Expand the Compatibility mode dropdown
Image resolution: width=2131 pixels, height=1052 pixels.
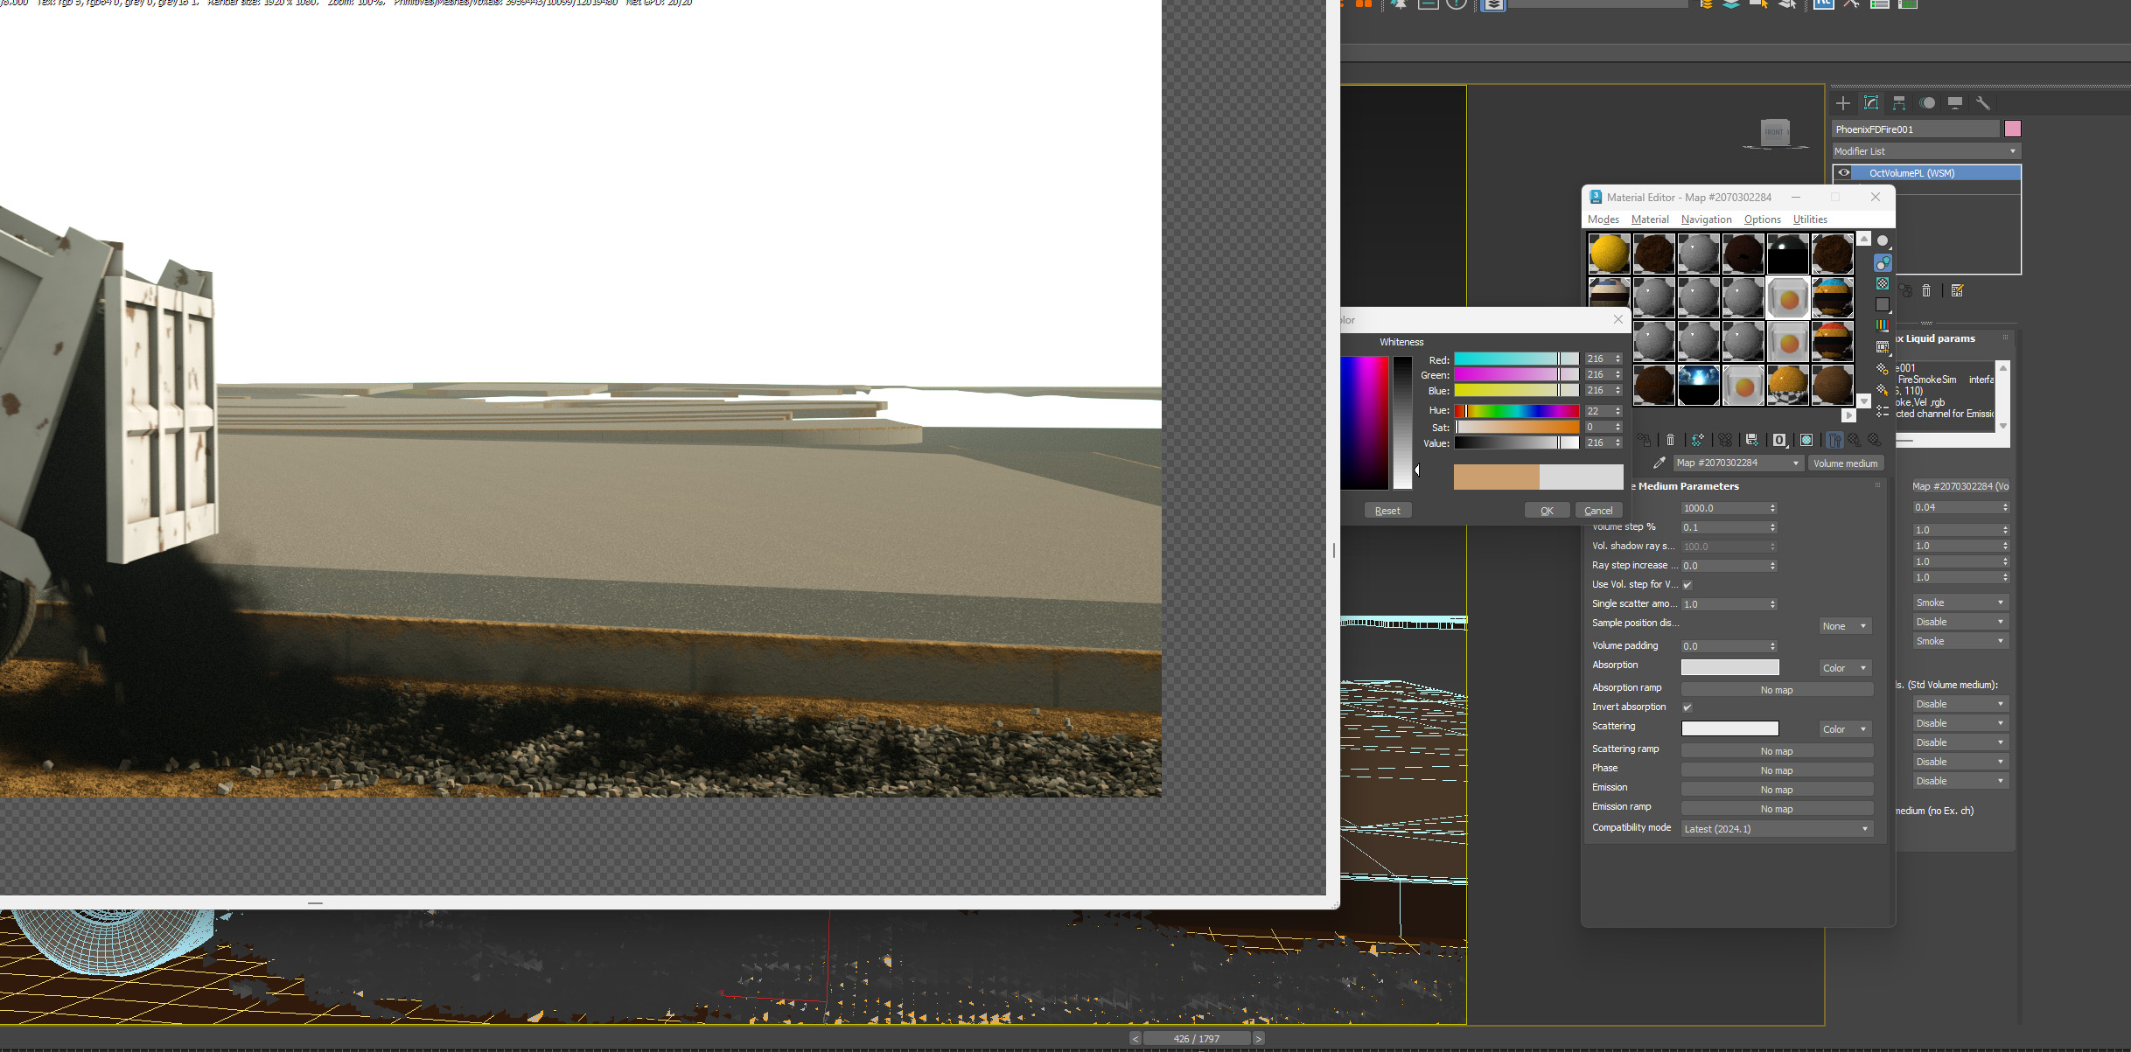tap(1777, 829)
